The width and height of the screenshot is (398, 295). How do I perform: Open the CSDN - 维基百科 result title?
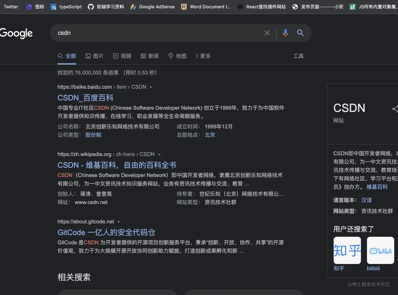tap(117, 165)
